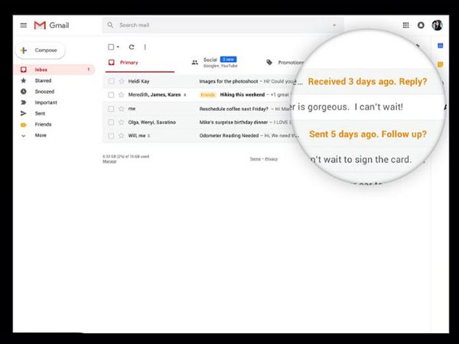Screen dimensions: 459x344
Task: Click the Compose button
Action: point(40,50)
